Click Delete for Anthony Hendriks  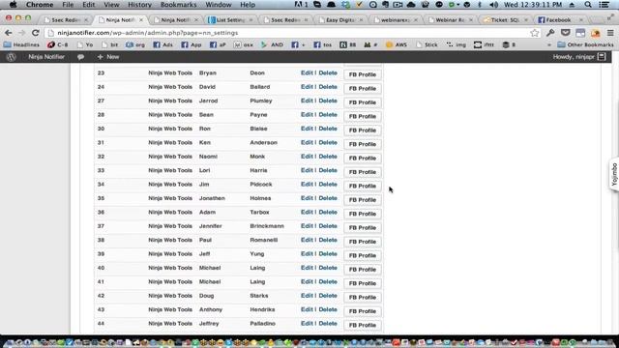point(328,309)
